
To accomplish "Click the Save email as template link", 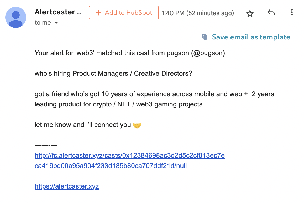I will [251, 37].
